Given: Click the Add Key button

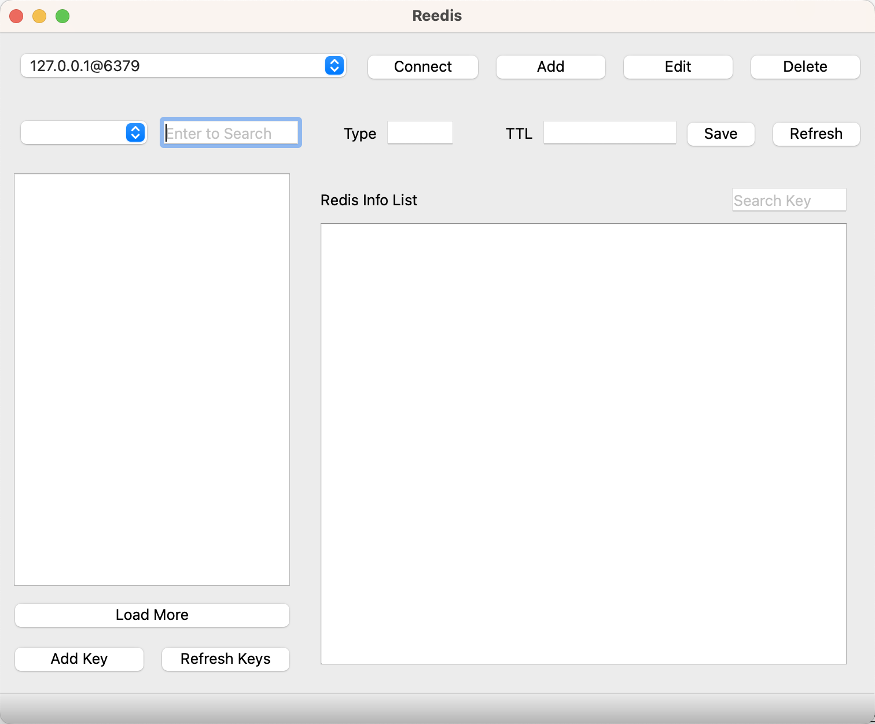Looking at the screenshot, I should pyautogui.click(x=79, y=659).
